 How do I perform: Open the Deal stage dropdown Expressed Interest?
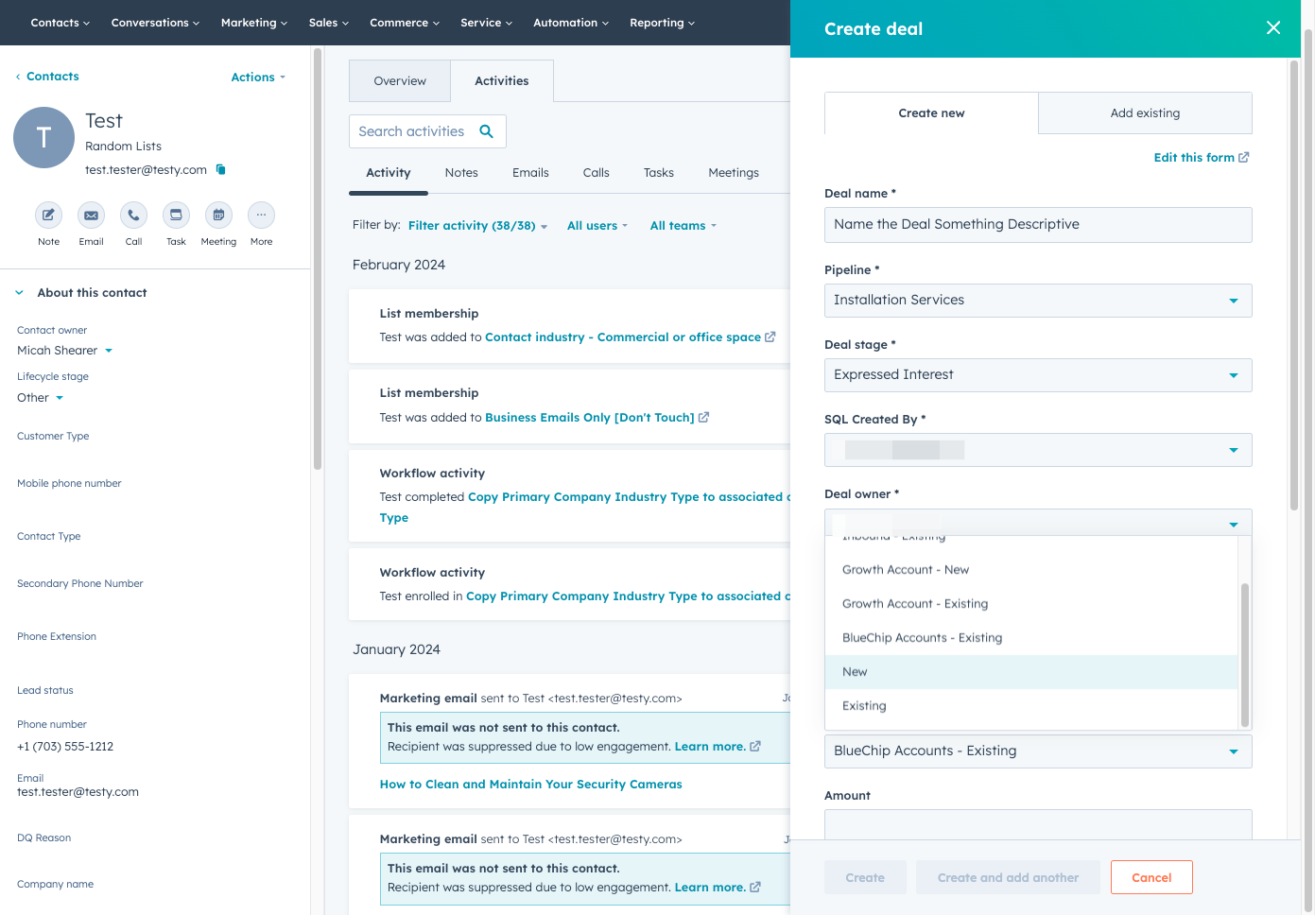pyautogui.click(x=1038, y=375)
